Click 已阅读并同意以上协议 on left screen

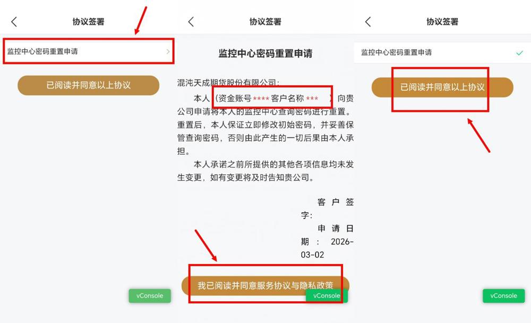point(88,85)
